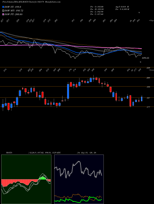This screenshot has width=154, height=204.
Task: Open the ADX indicator chart panel
Action: tap(79, 179)
